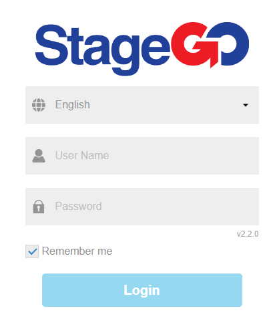Uncheck Remember me option box
This screenshot has height=331, width=275.
tap(32, 251)
